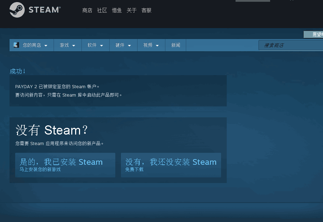The width and height of the screenshot is (323, 222).
Task: Click the PAYDAY 2 已被绑定 message text
Action: click(x=57, y=86)
